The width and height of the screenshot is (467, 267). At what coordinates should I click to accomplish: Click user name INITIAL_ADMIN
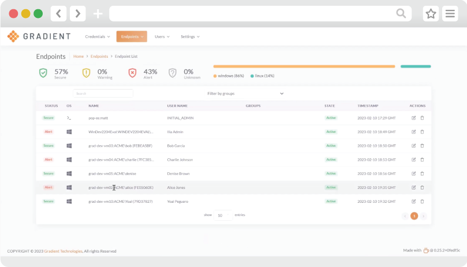(180, 118)
